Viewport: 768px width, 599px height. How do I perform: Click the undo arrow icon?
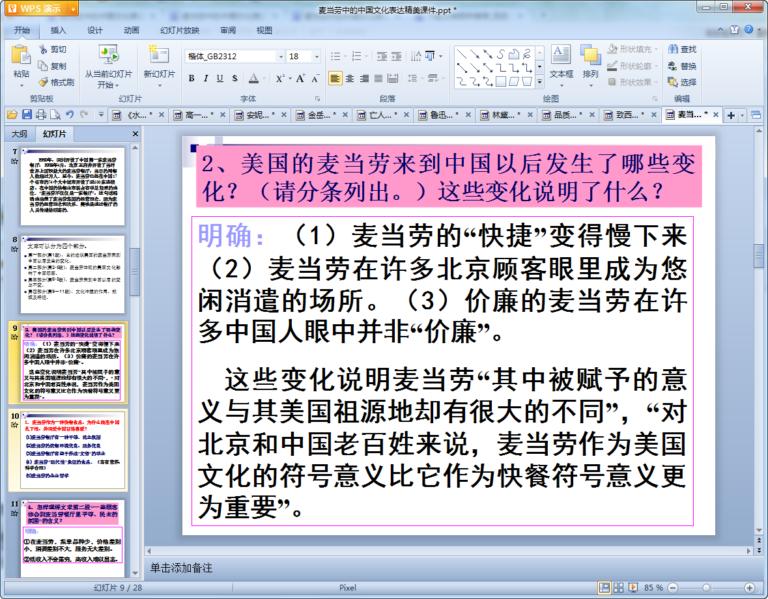point(70,115)
